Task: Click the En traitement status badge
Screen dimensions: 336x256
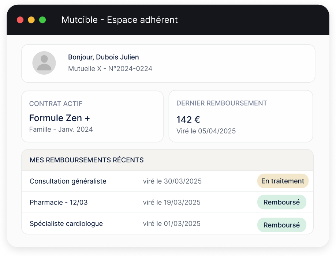Action: coord(283,181)
